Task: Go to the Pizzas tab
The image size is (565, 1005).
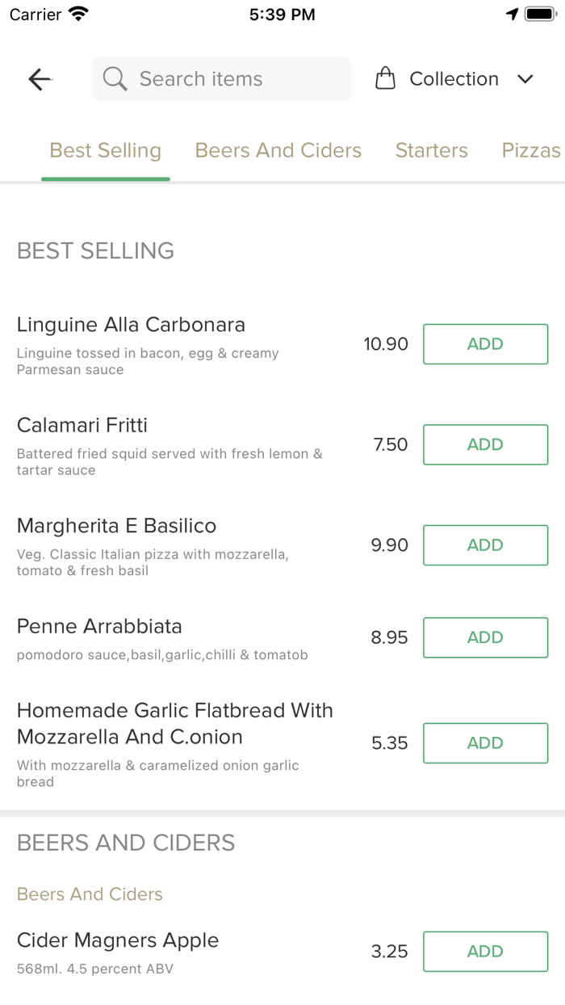Action: 530,150
